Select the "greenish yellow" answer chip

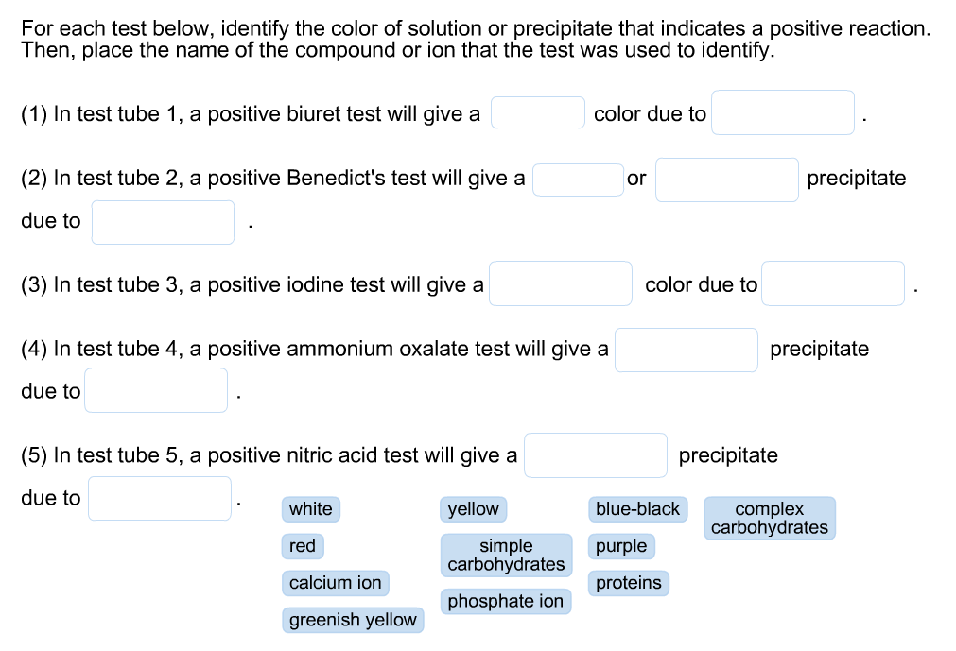tap(353, 620)
